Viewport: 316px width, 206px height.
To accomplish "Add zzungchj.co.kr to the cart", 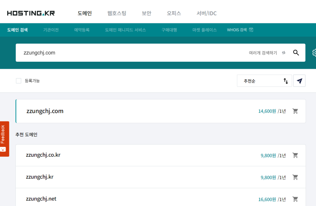I will point(295,155).
